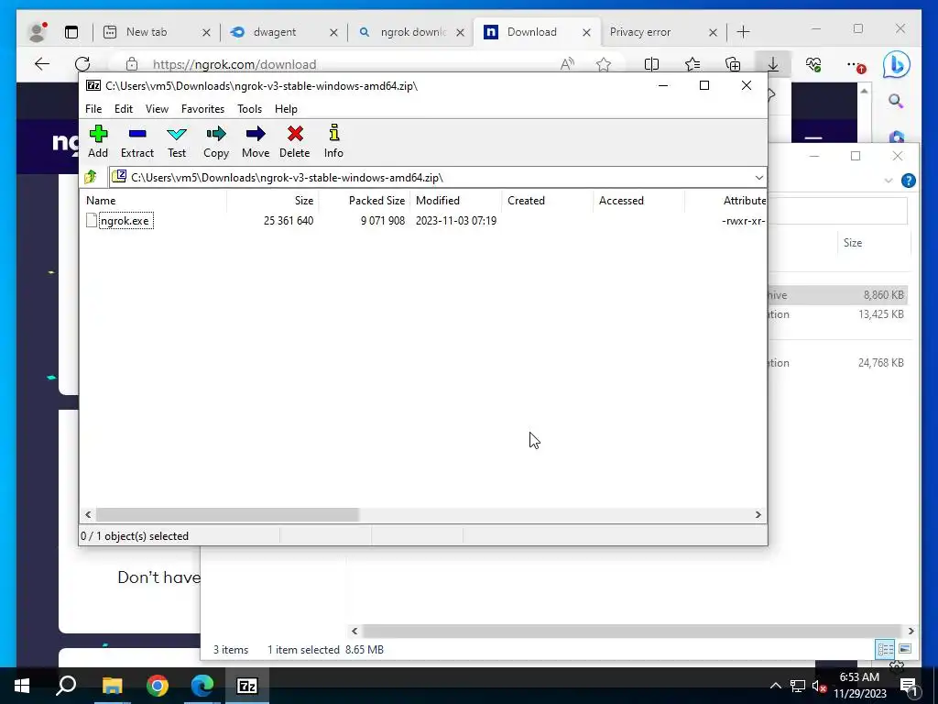Open the Favorites menu

[202, 109]
